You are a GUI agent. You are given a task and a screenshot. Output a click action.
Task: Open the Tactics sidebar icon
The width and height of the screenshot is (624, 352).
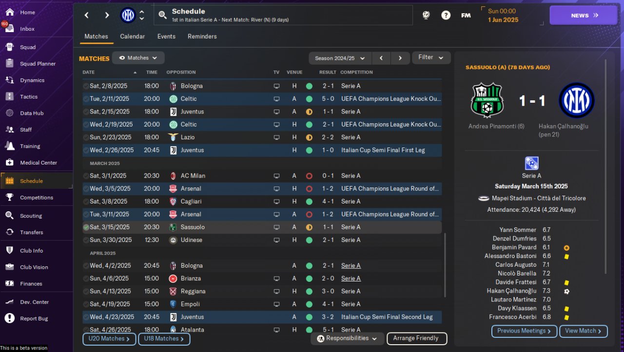9,96
